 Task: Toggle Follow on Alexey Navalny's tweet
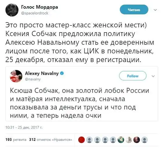[133, 76]
